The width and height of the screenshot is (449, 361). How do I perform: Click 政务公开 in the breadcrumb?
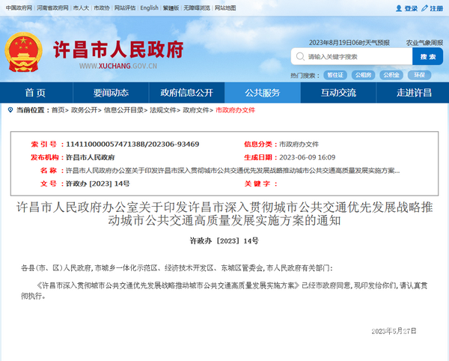pos(84,109)
